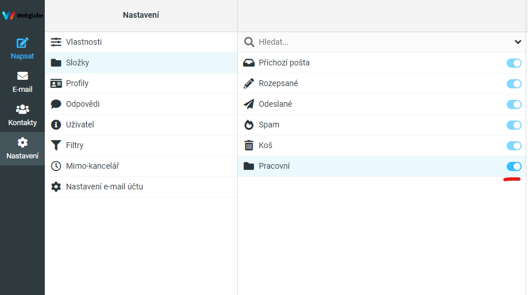The width and height of the screenshot is (528, 295).
Task: Open the Profily settings section
Action: click(x=141, y=83)
